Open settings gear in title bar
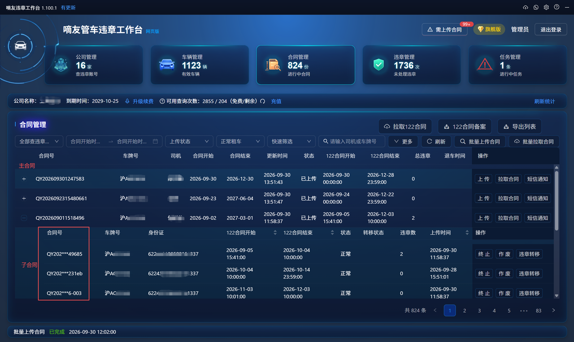The width and height of the screenshot is (574, 342). (x=546, y=7)
